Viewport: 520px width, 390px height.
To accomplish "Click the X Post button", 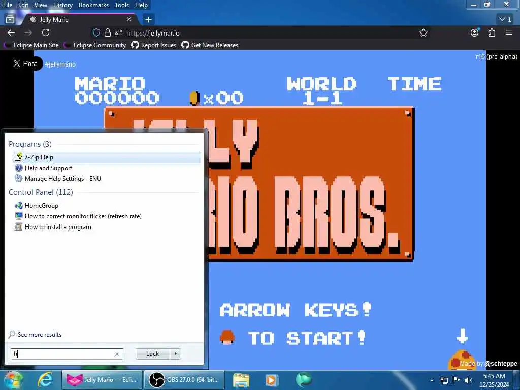I will (x=25, y=63).
